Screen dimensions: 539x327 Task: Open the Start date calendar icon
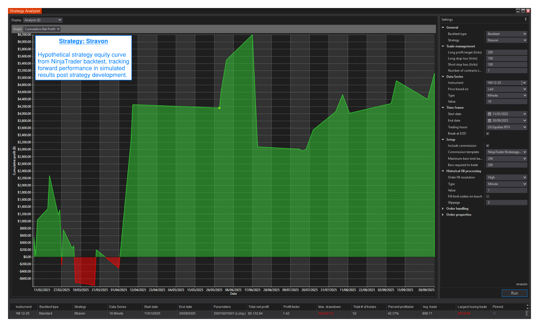(x=490, y=114)
